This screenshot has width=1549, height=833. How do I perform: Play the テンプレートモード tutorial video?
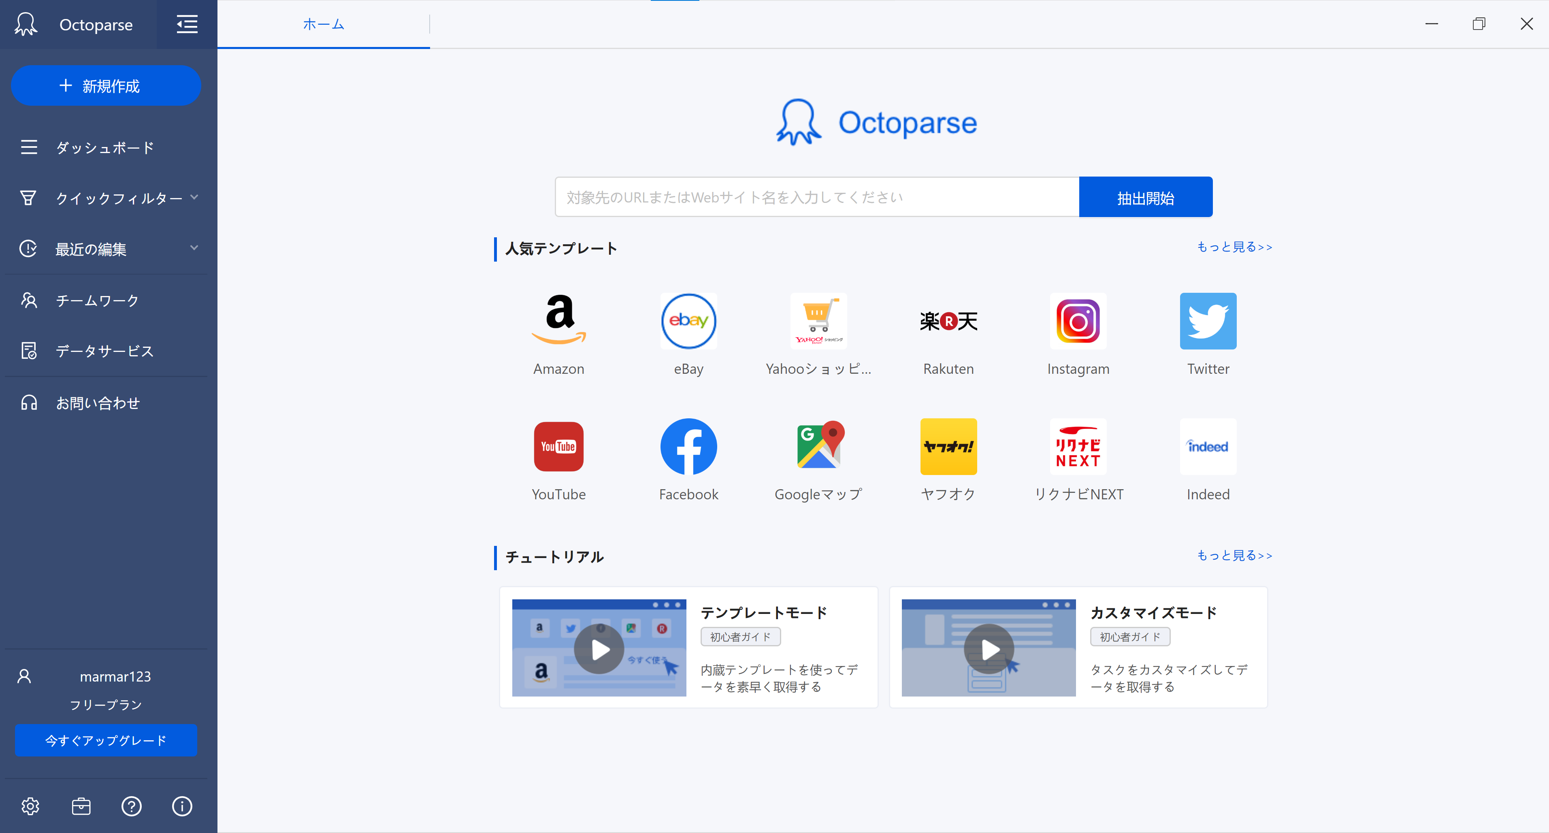click(599, 648)
